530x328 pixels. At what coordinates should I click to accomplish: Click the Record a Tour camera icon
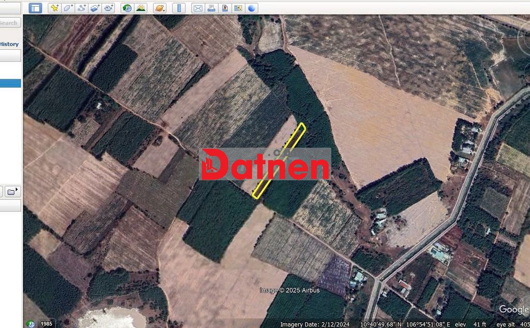tap(108, 8)
